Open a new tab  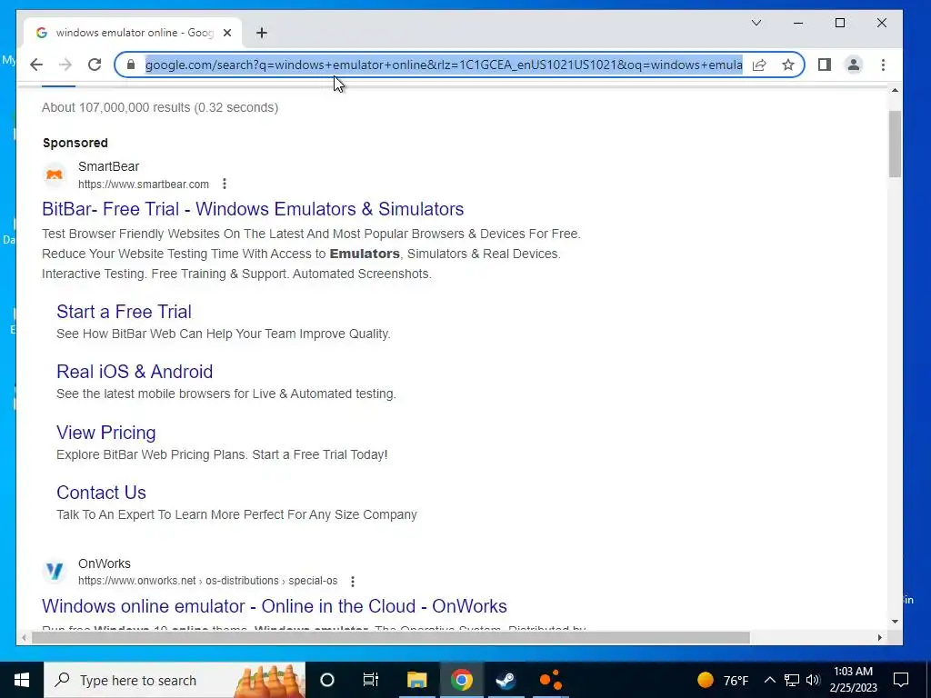[x=262, y=33]
